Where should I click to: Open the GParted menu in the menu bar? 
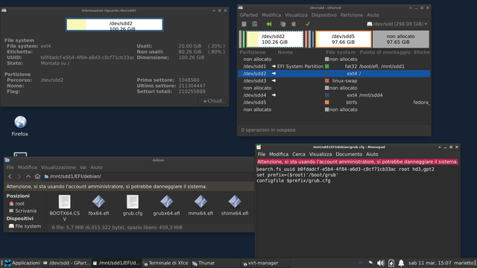click(x=248, y=15)
